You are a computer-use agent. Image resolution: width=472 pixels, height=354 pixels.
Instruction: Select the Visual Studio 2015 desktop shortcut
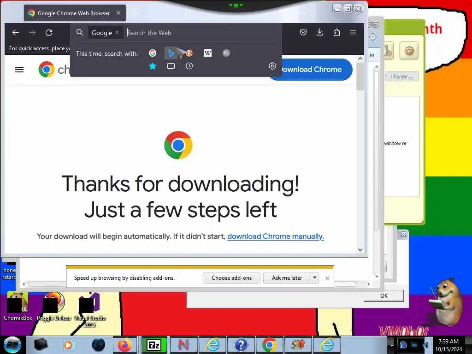click(90, 310)
